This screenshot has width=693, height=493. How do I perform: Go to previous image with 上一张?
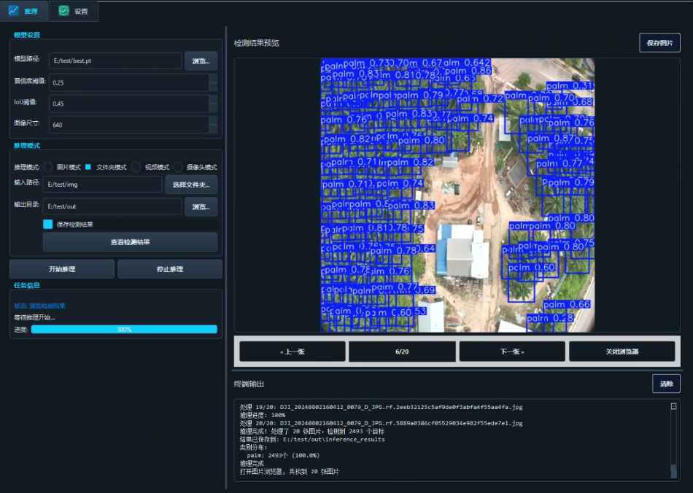click(x=292, y=352)
